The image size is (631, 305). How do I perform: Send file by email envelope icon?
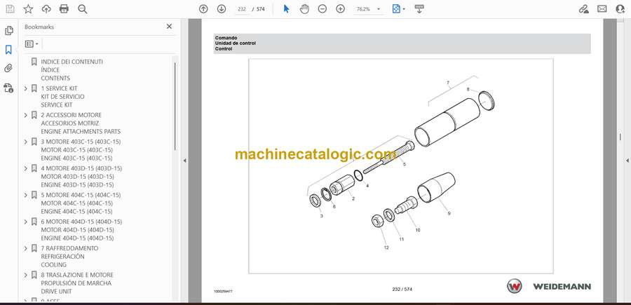pyautogui.click(x=602, y=9)
